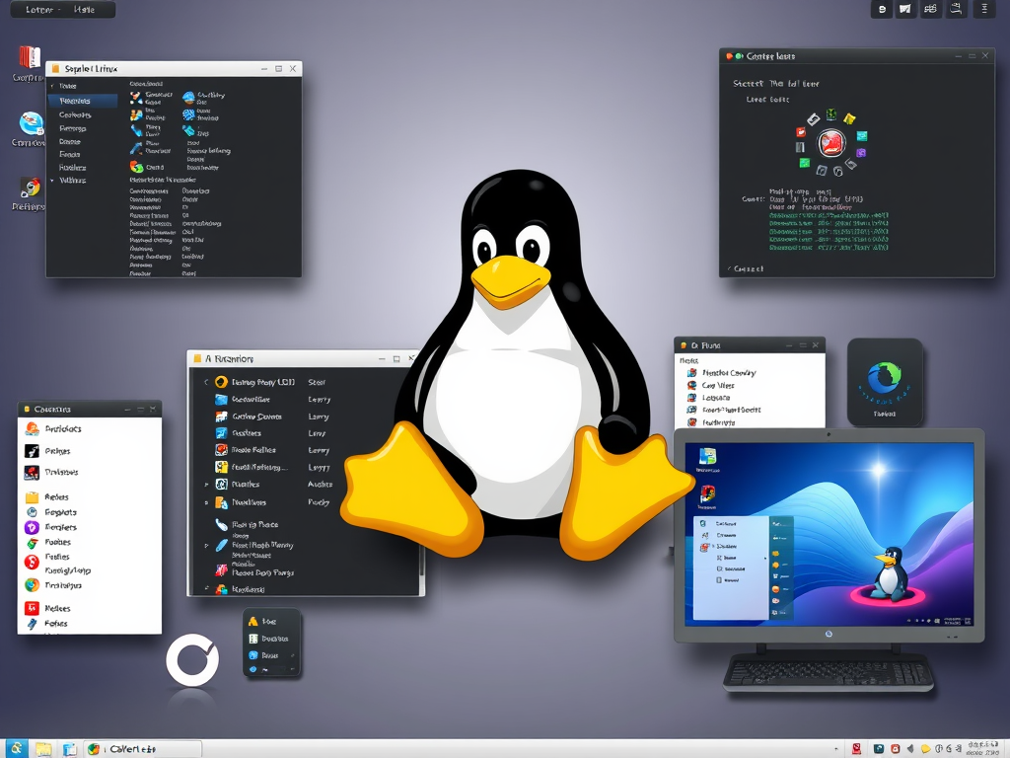Viewport: 1010px width, 758px height.
Task: Open the blue round desktop icon below the books
Action: [31, 123]
